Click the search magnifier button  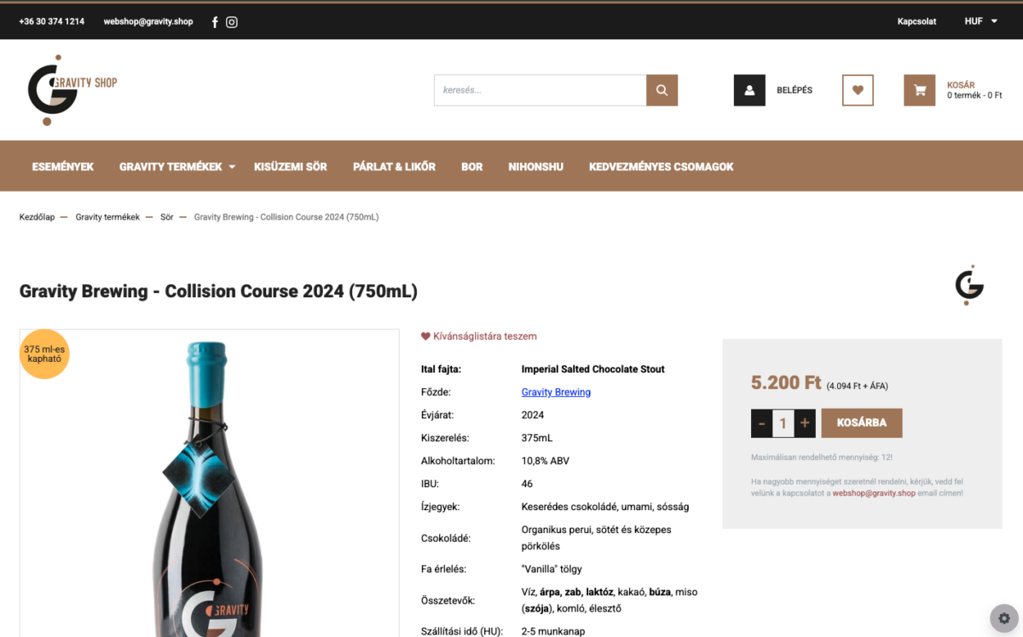click(x=662, y=90)
